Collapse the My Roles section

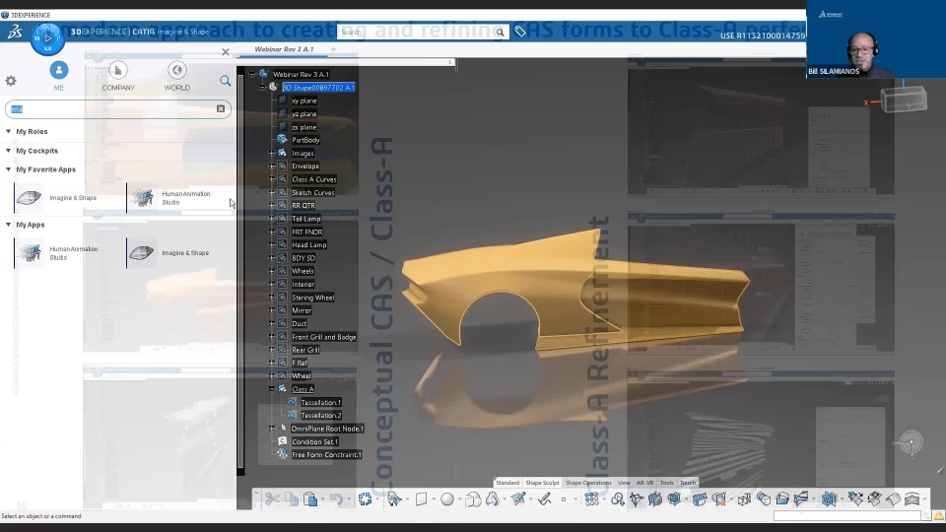[x=9, y=131]
